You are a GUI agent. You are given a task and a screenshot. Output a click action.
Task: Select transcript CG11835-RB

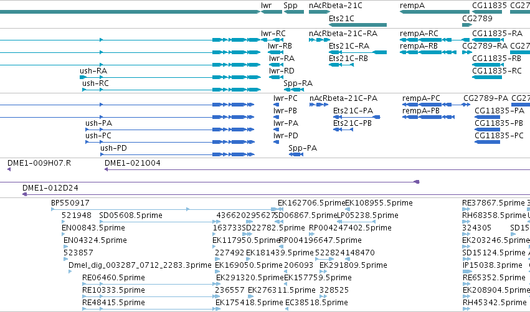(x=496, y=59)
